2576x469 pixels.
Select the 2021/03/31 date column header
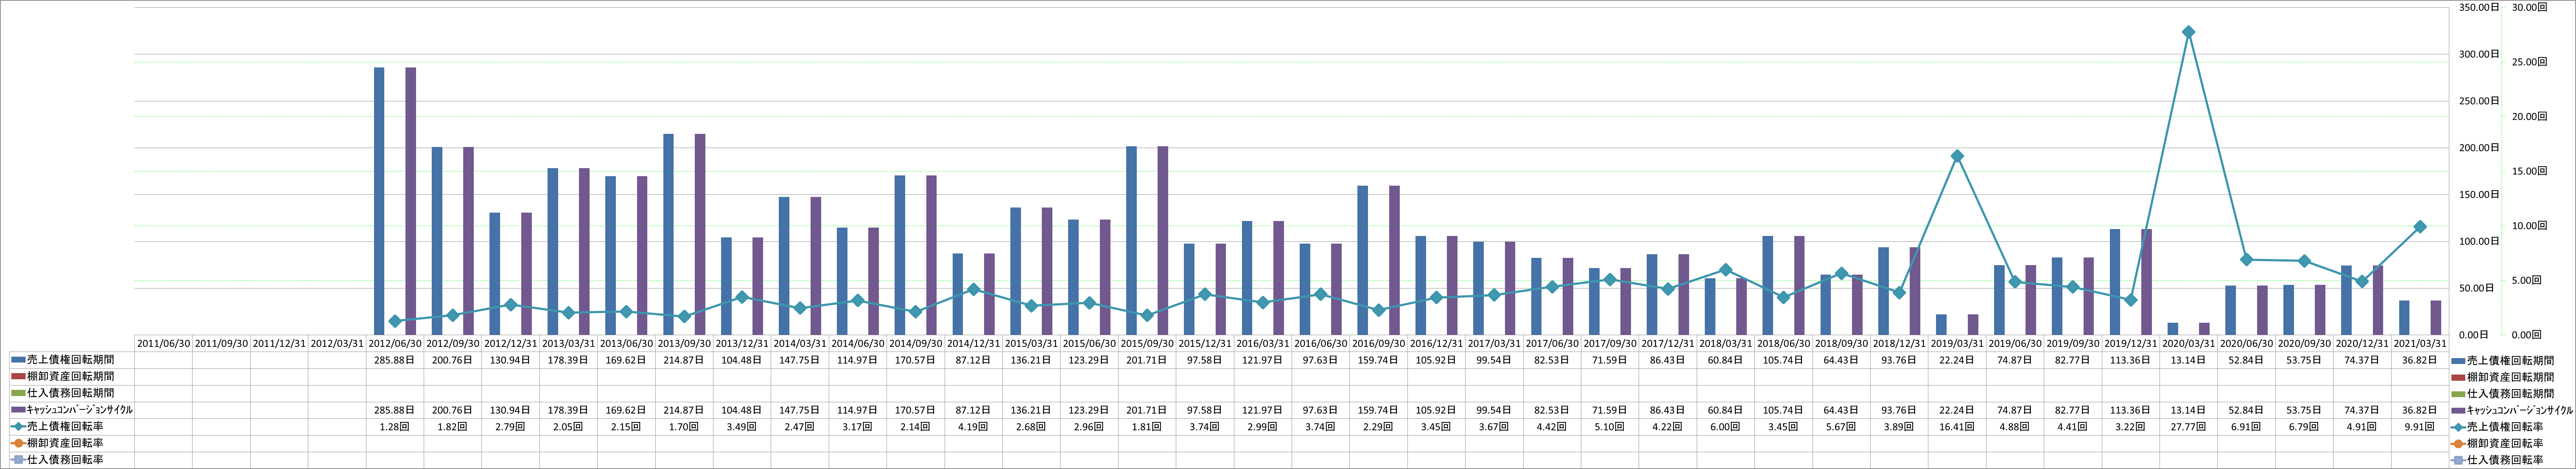[2420, 343]
